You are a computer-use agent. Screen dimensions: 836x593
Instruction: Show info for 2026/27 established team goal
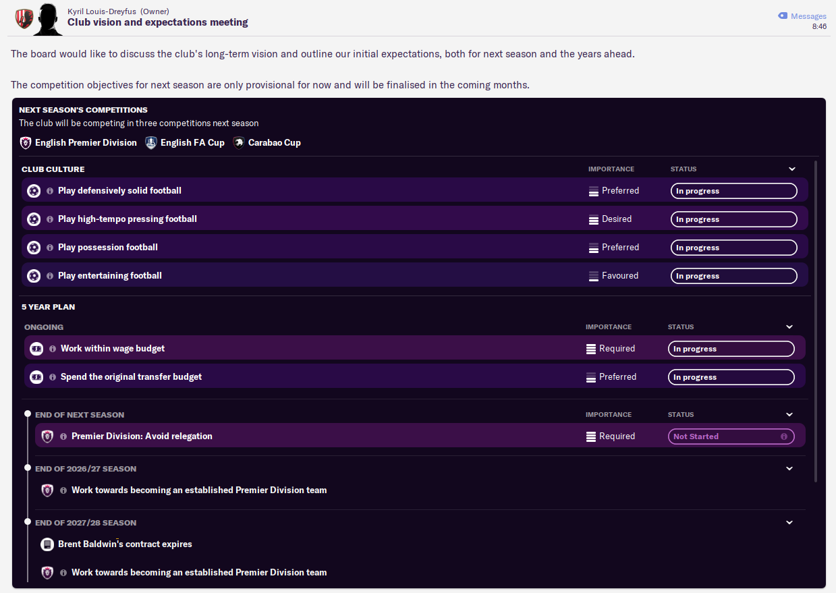click(x=63, y=490)
